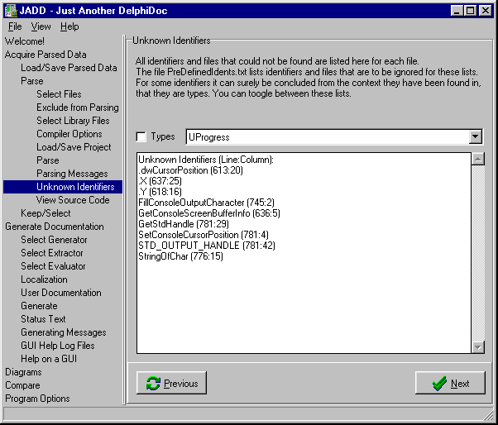Click the window resize grip in status bar
The width and height of the screenshot is (498, 425).
pos(488,415)
